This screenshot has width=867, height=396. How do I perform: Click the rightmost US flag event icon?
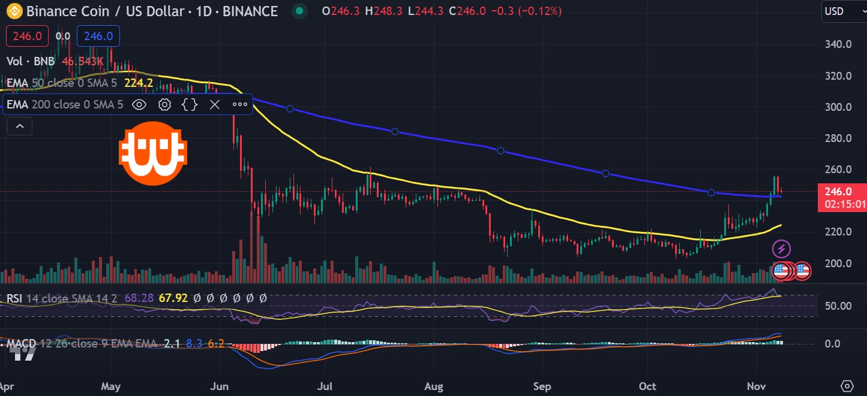[802, 271]
